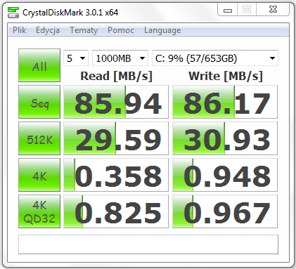Run all benchmarks with the All button
The image size is (296, 269).
point(39,65)
